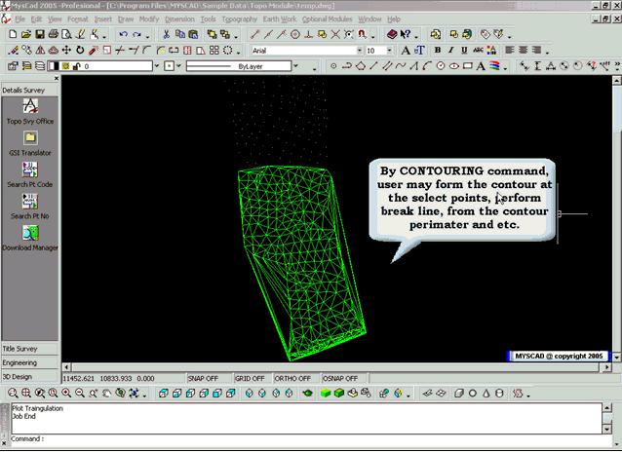The image size is (622, 453).
Task: Toggle SNAP mode in status bar
Action: [203, 378]
